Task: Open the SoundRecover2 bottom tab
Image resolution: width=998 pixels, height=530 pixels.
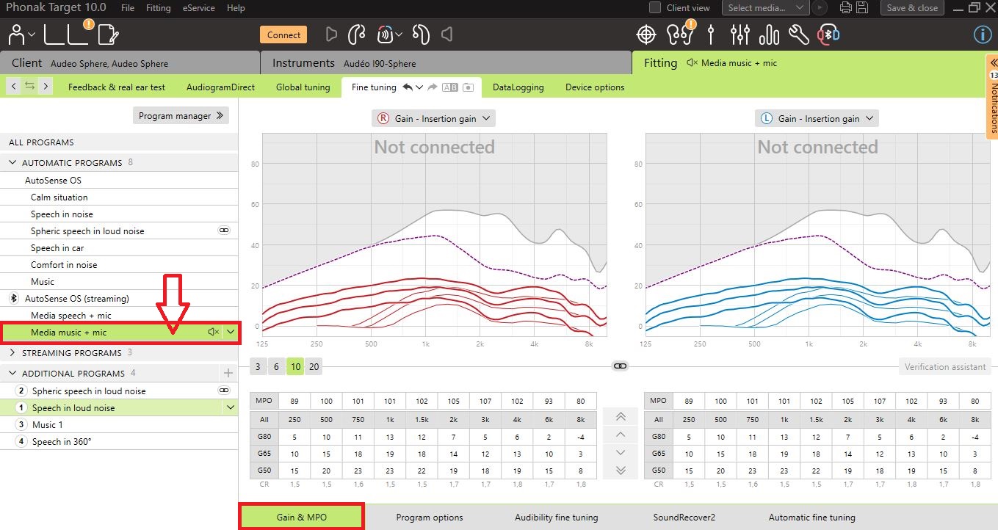Action: [684, 517]
